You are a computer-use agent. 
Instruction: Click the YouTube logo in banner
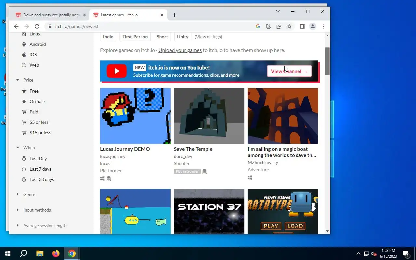pyautogui.click(x=116, y=71)
